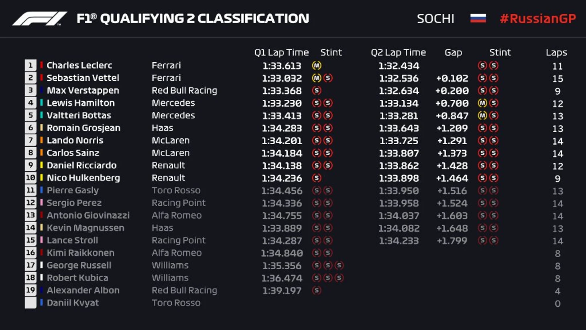
Task: Click Hulkenberg's single Q1 soft tyre icon
Action: pyautogui.click(x=316, y=178)
